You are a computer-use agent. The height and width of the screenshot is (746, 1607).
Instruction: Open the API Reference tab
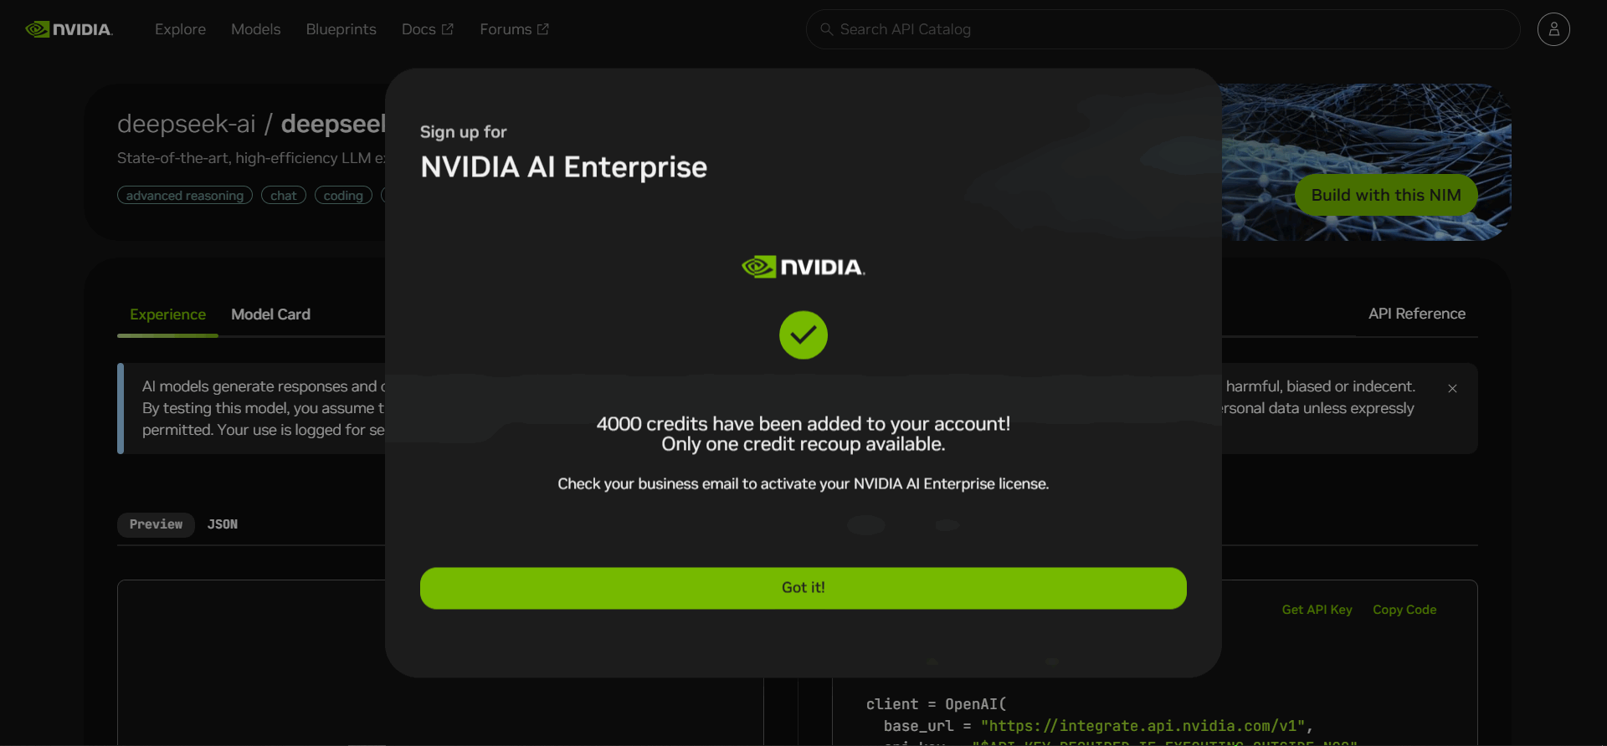click(1417, 314)
